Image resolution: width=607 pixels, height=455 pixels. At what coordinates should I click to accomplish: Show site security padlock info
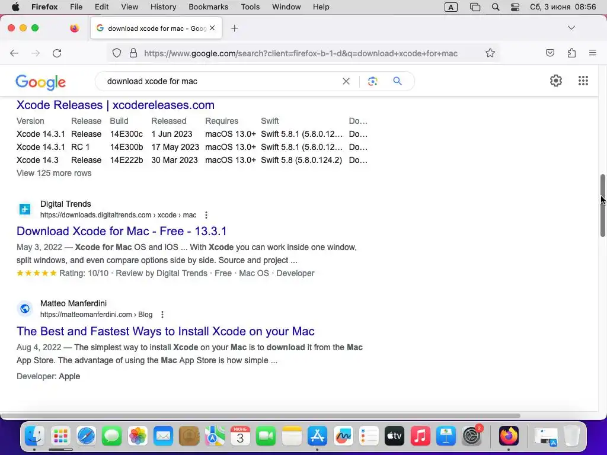click(133, 53)
